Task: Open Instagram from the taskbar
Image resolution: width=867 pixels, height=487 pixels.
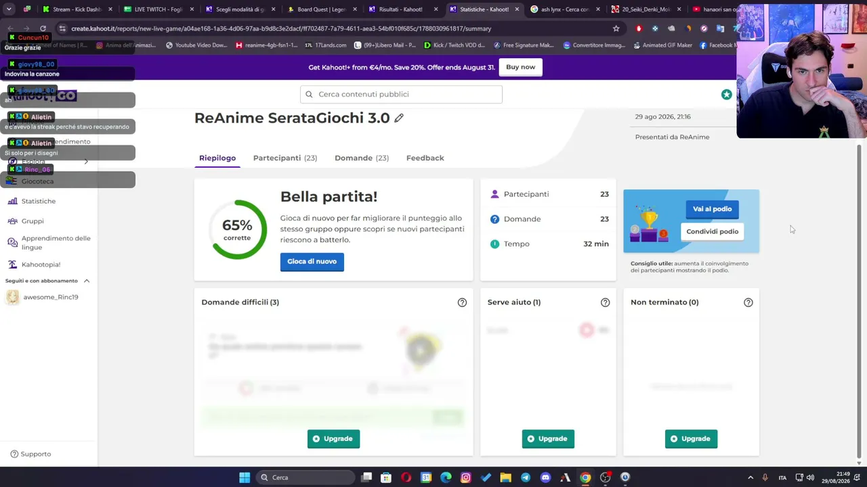Action: click(x=465, y=478)
